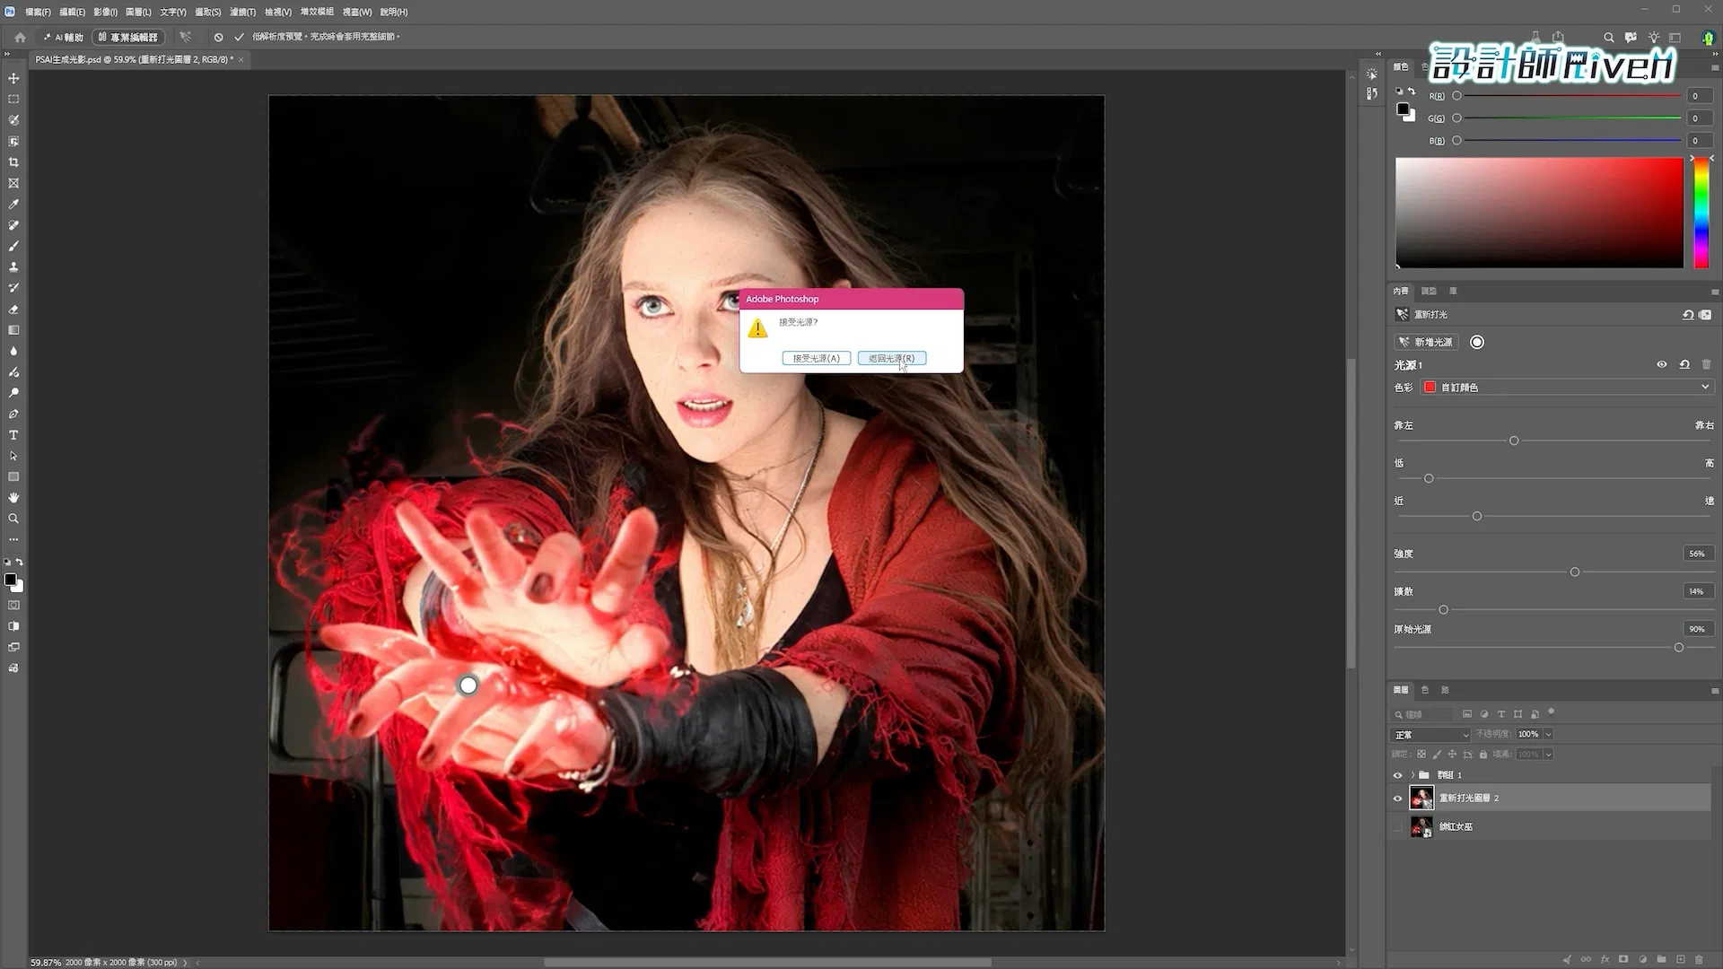This screenshot has height=969, width=1723.
Task: Open the layer filter 種類 dropdown
Action: pyautogui.click(x=1421, y=715)
